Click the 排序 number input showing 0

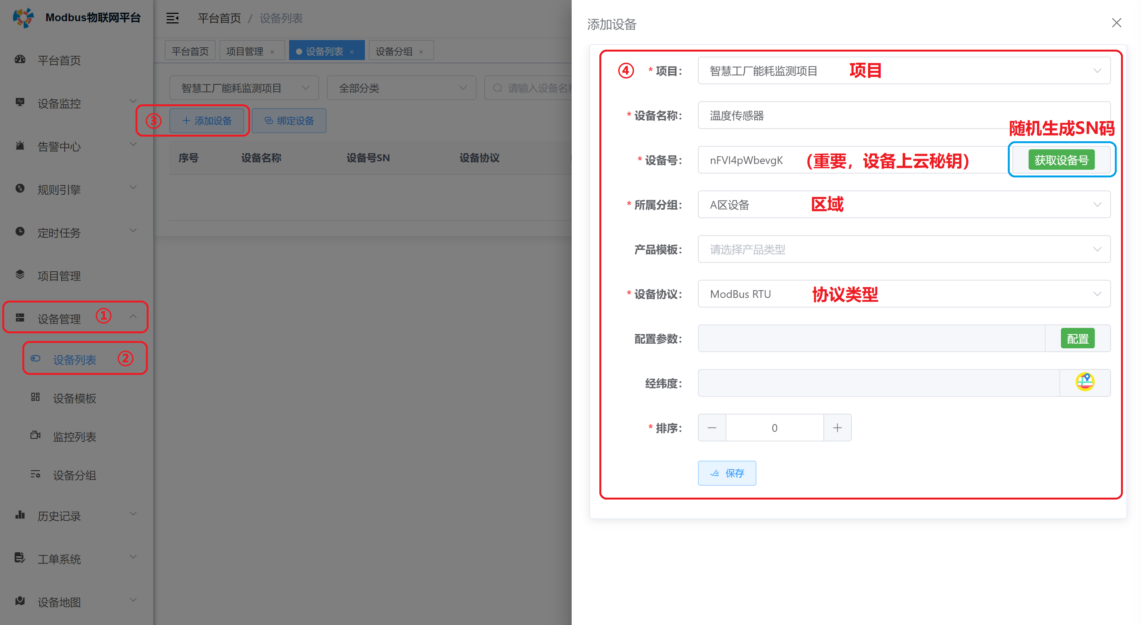tap(775, 428)
